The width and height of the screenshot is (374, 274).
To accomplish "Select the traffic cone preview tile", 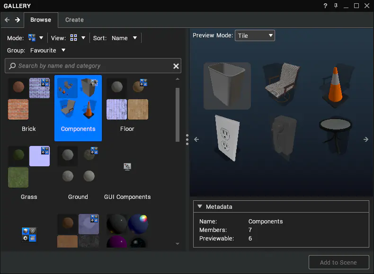I will [336, 86].
